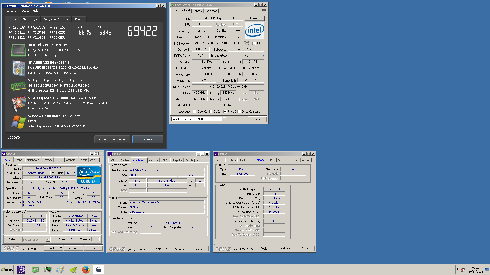Click the NVIDIA taskbar icon
Image resolution: width=490 pixels, height=275 pixels.
pyautogui.click(x=73, y=270)
